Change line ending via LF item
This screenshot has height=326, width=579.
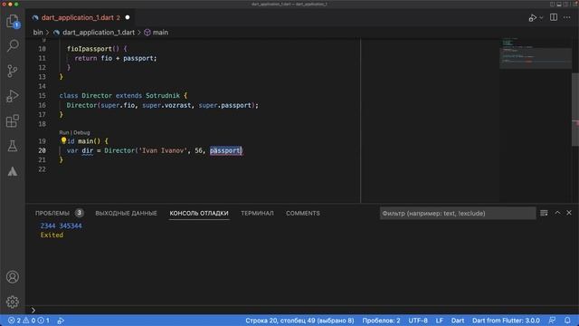439,321
